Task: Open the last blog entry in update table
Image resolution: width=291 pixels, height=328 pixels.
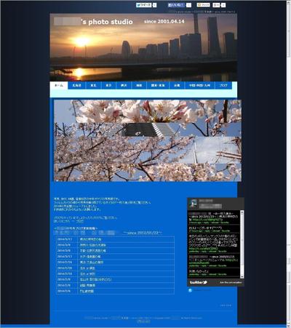Action: (x=87, y=291)
